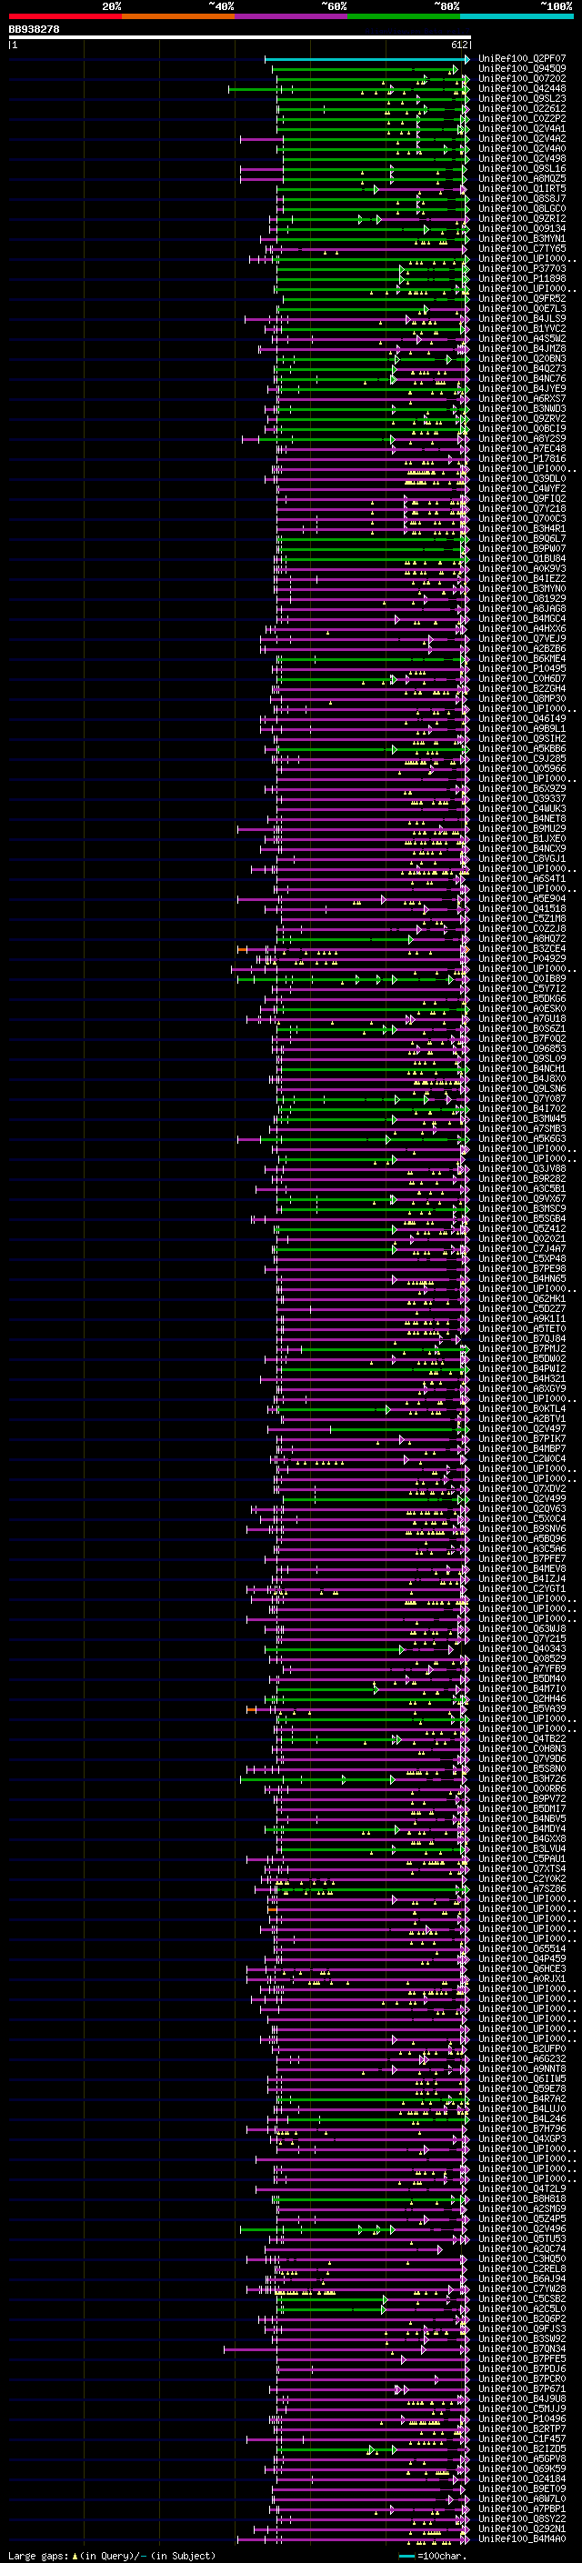Open hit UniRef100_Q2V4A1
The image size is (582, 2563).
point(521,128)
